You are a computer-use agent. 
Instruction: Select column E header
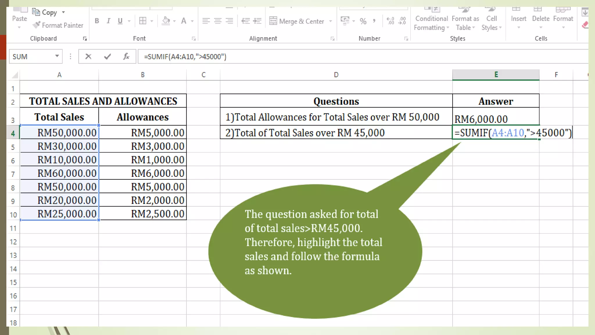496,75
